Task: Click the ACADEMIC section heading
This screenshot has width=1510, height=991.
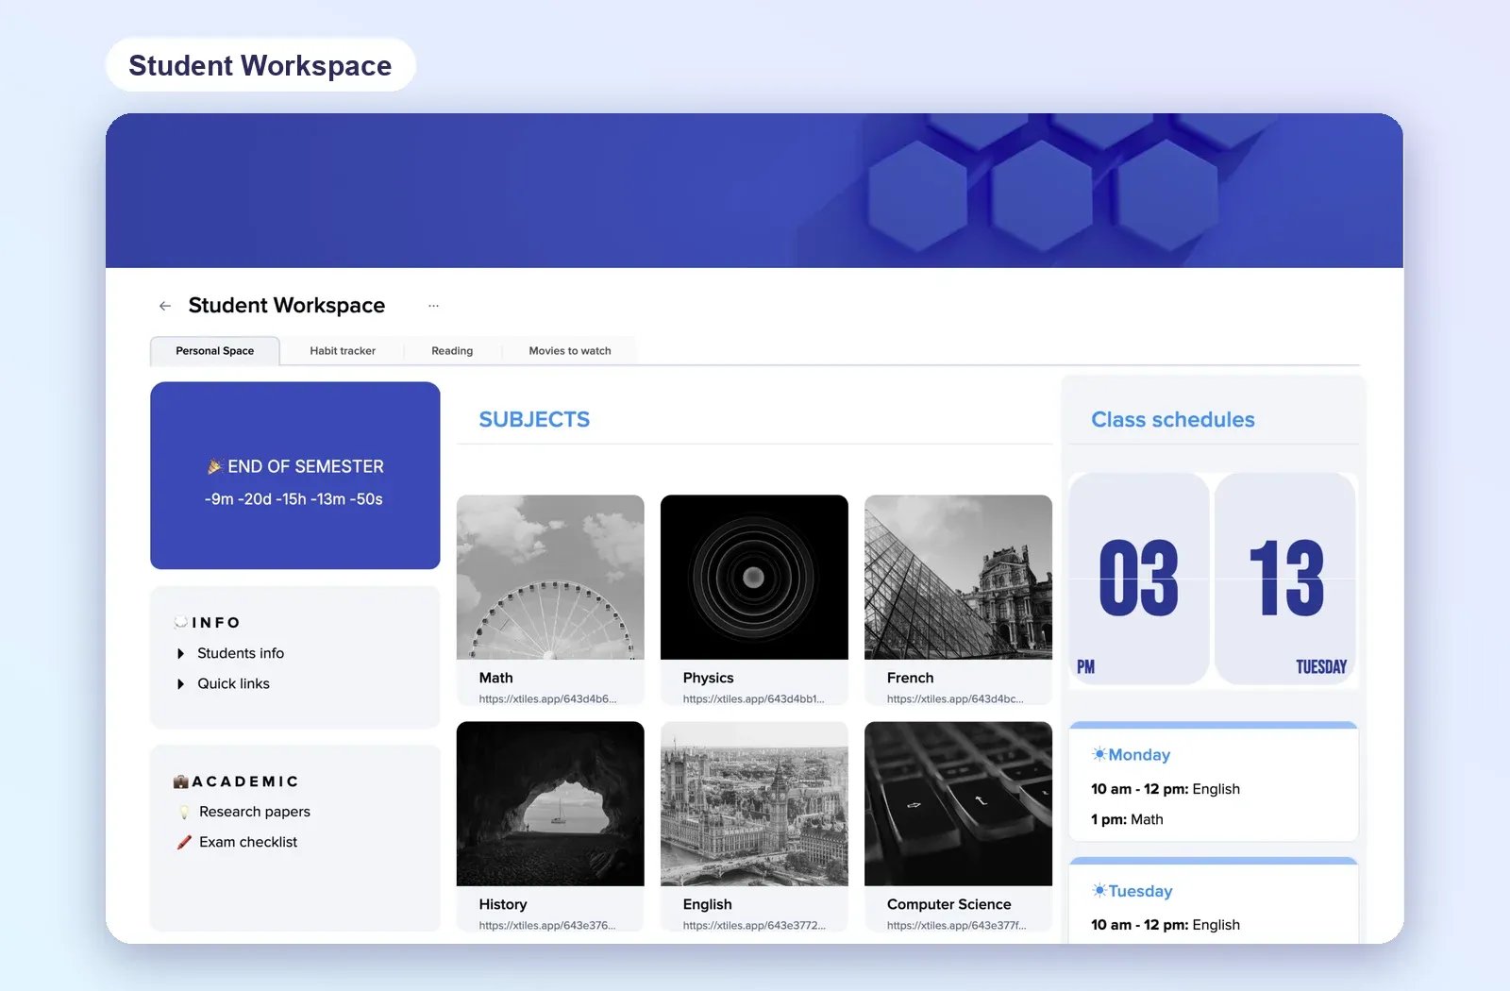Action: pos(245,781)
